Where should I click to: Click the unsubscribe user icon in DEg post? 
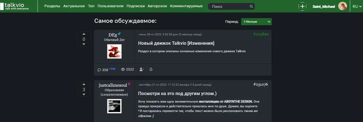pos(142,69)
